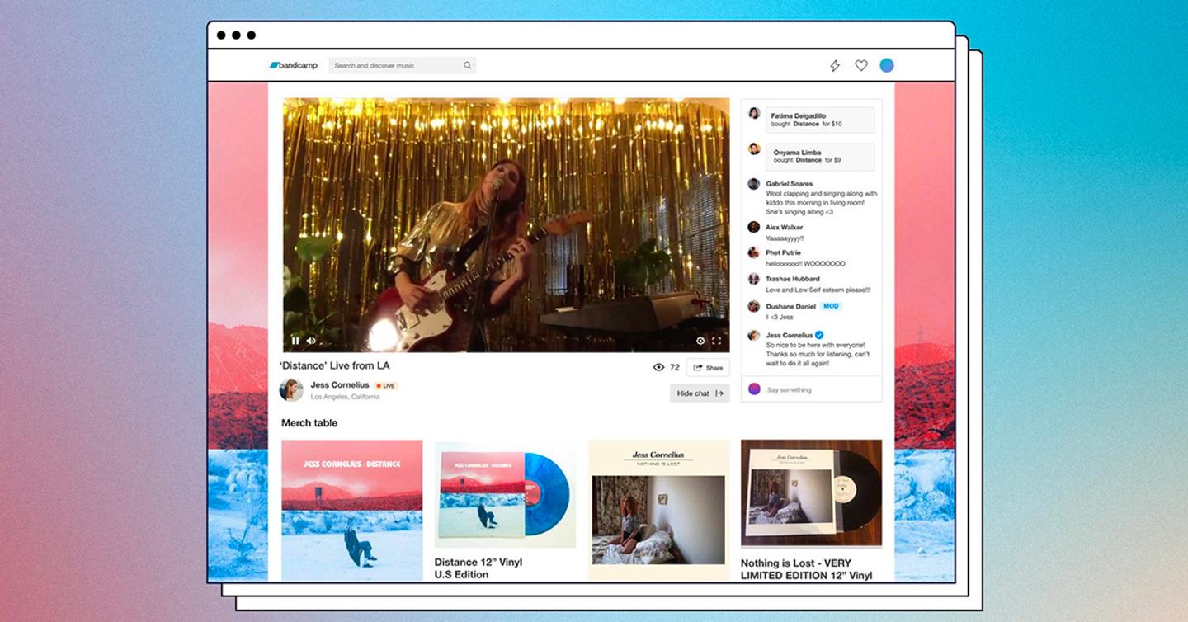This screenshot has width=1188, height=622.
Task: Click Fatima Delgadillo's chat avatar
Action: click(754, 113)
